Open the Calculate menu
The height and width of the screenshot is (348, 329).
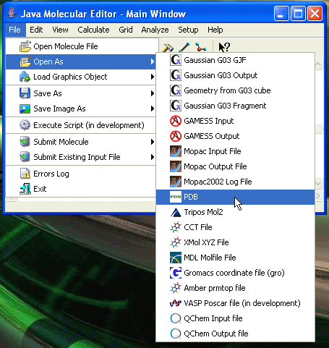coord(93,30)
